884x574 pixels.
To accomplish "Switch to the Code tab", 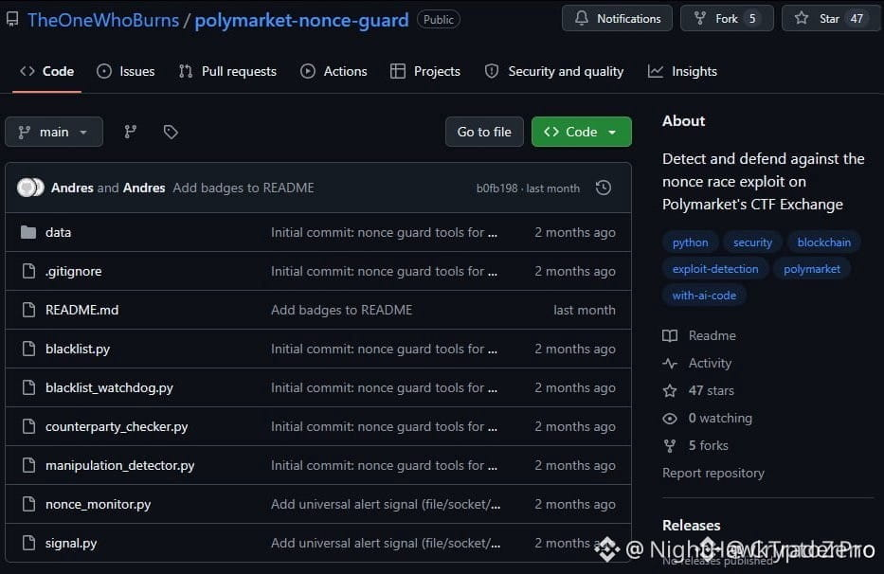I will click(46, 72).
